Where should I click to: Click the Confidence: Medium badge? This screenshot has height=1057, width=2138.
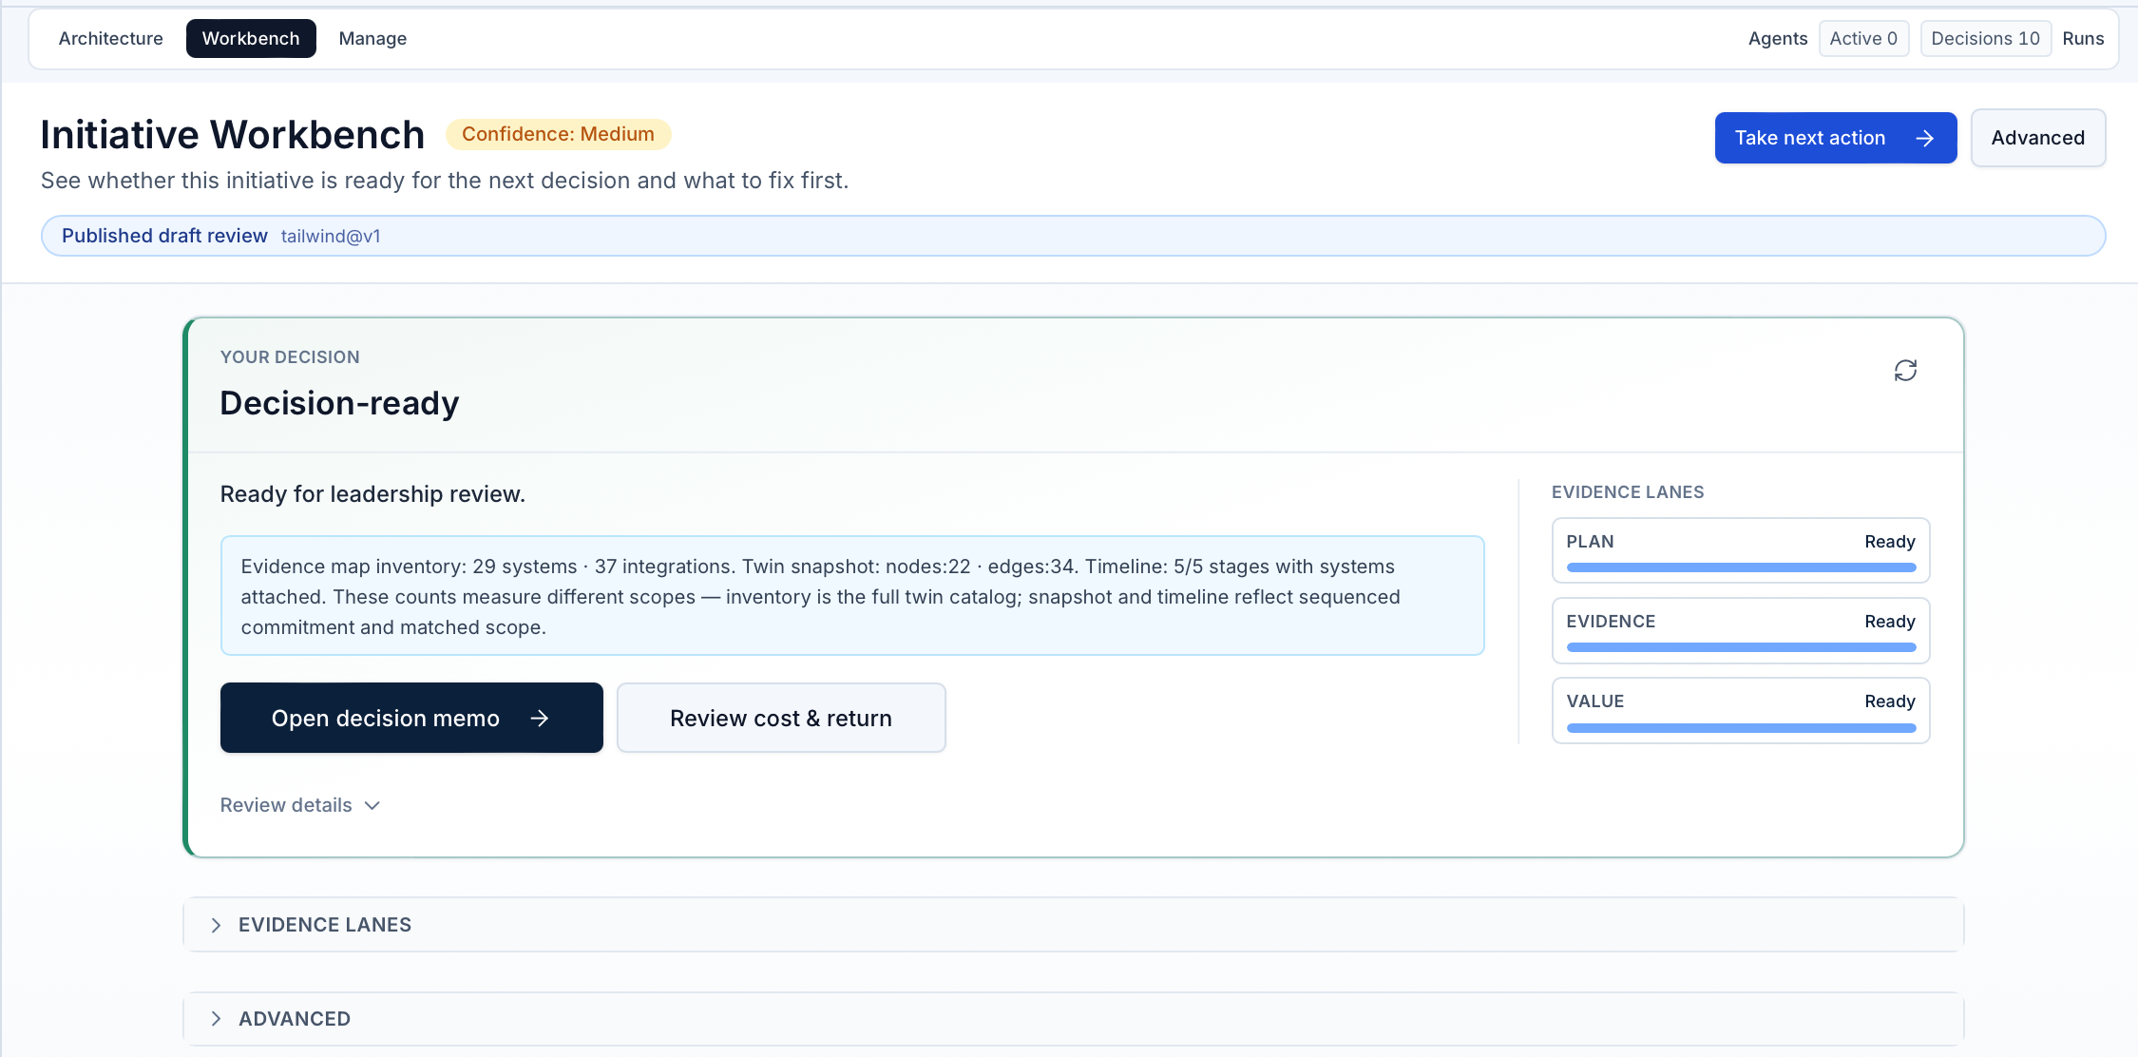tap(559, 135)
